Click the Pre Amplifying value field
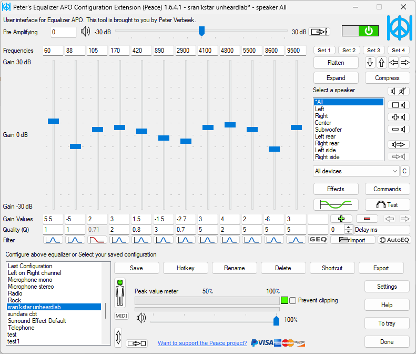This screenshot has width=416, height=354. click(64, 32)
